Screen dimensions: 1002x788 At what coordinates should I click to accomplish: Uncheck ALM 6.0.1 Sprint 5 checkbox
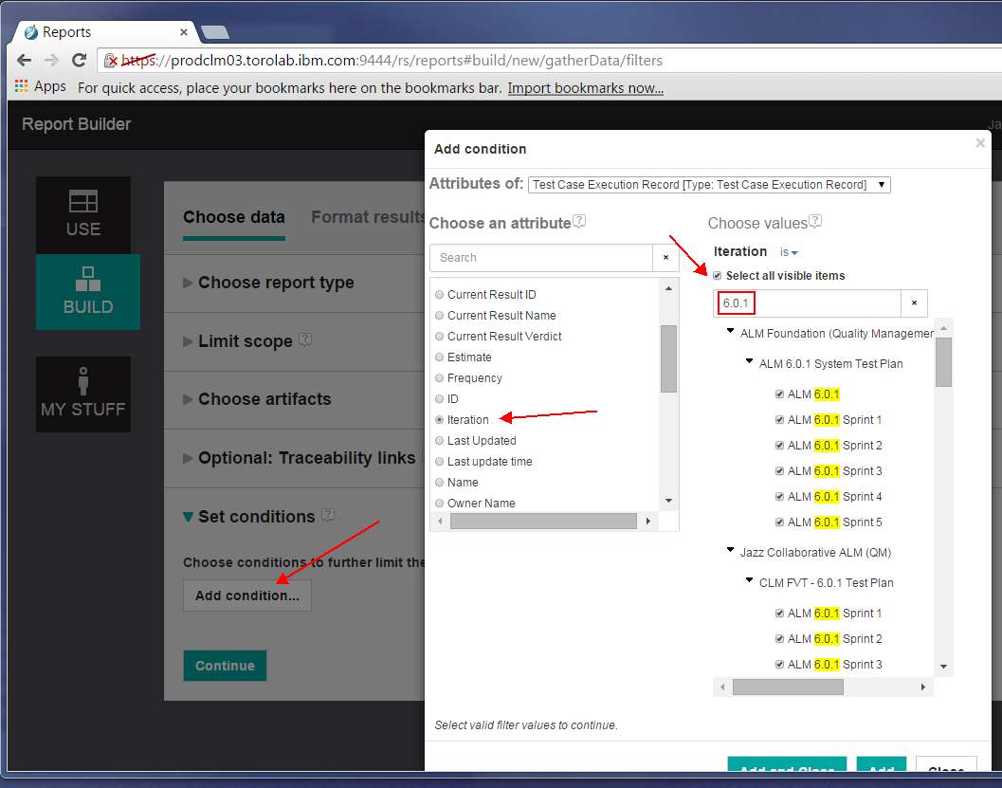[x=779, y=522]
